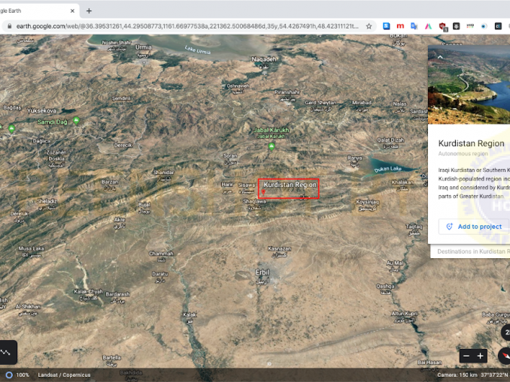The height and width of the screenshot is (382, 510).
Task: Add Kurdistan Region to a project
Action: (x=474, y=227)
